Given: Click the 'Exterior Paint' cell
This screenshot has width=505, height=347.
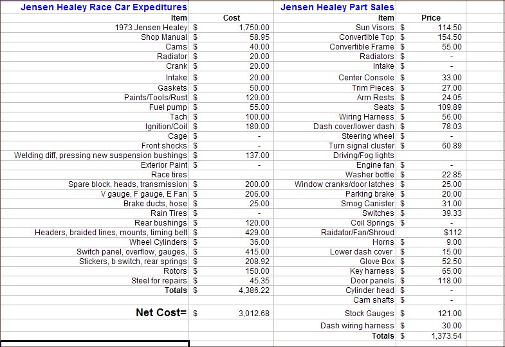Looking at the screenshot, I should pos(95,165).
